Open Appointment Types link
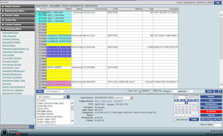The image size is (223, 136). 11,68
